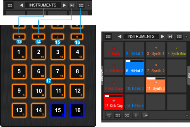The width and height of the screenshot is (190, 127).
Task: Toggle blue-lit hardware pad 16
Action: pyautogui.click(x=77, y=110)
